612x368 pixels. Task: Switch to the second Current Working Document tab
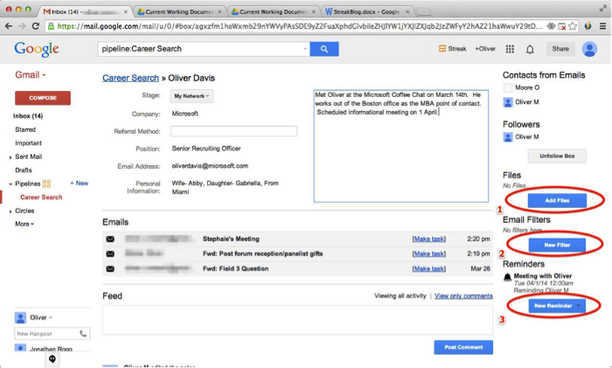[273, 11]
